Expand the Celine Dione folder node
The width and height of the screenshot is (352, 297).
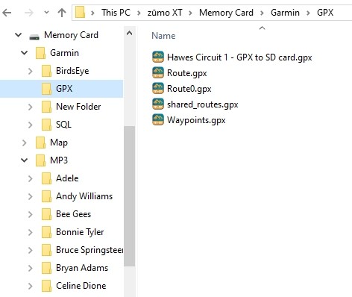31,286
